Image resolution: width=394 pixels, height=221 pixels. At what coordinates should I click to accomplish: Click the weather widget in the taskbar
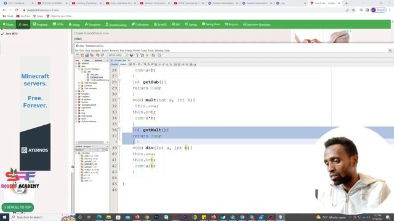332,217
